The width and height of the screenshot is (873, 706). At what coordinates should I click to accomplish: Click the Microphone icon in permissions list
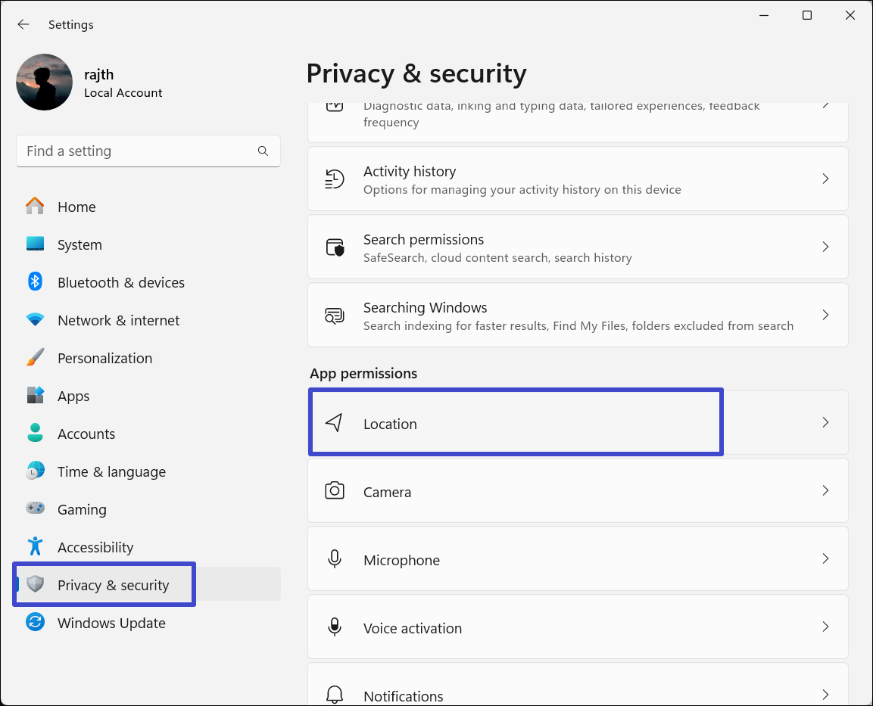334,559
